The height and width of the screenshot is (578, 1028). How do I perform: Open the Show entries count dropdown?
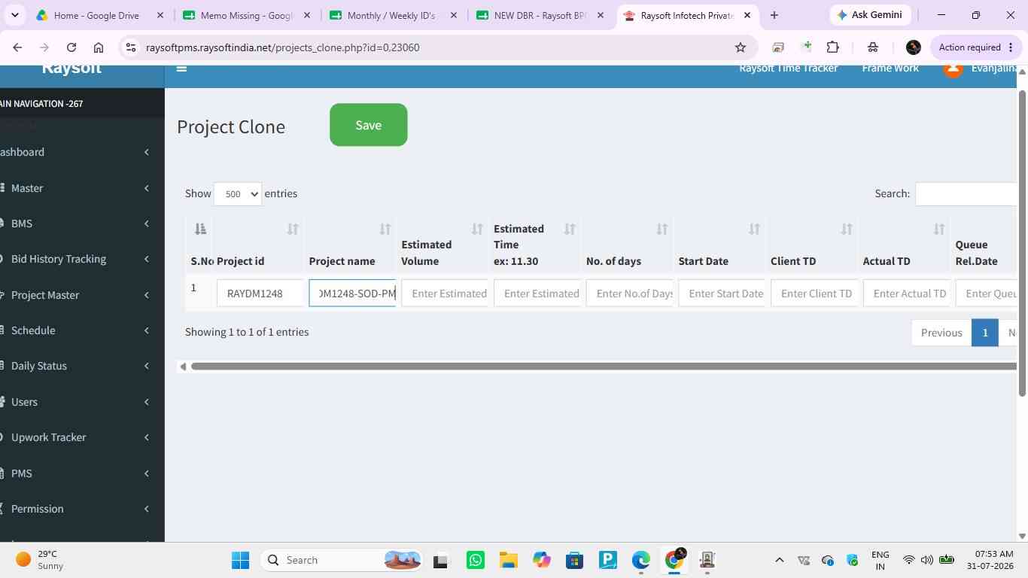click(x=238, y=193)
